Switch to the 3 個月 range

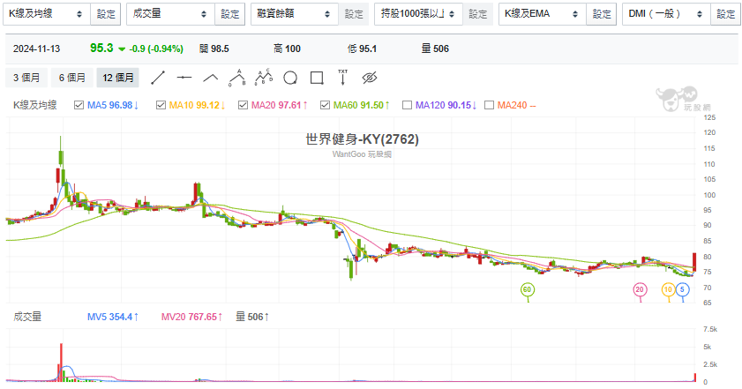(x=26, y=78)
